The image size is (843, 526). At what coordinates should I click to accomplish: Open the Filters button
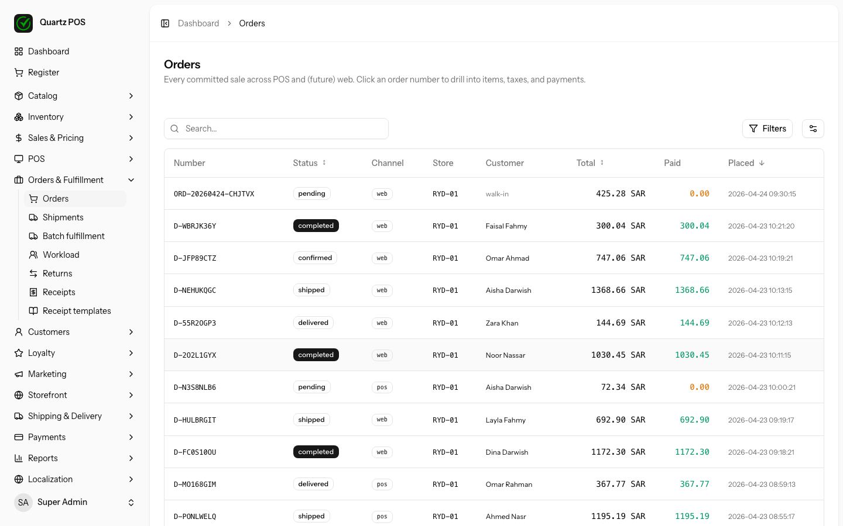coord(767,129)
